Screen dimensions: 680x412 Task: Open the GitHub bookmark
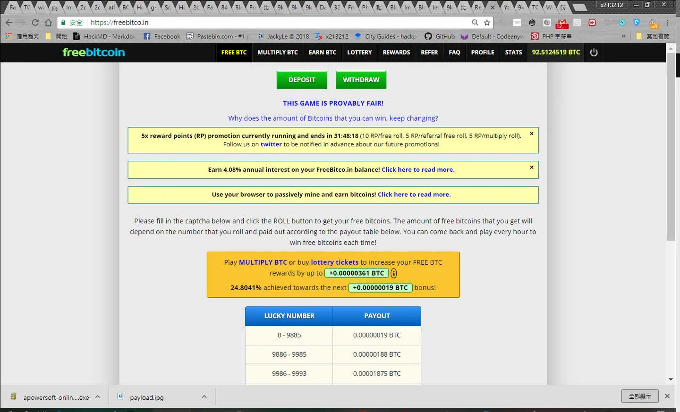click(440, 36)
